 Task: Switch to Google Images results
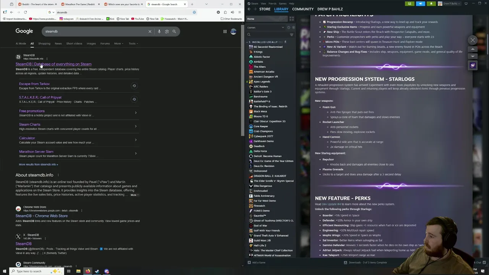[91, 44]
